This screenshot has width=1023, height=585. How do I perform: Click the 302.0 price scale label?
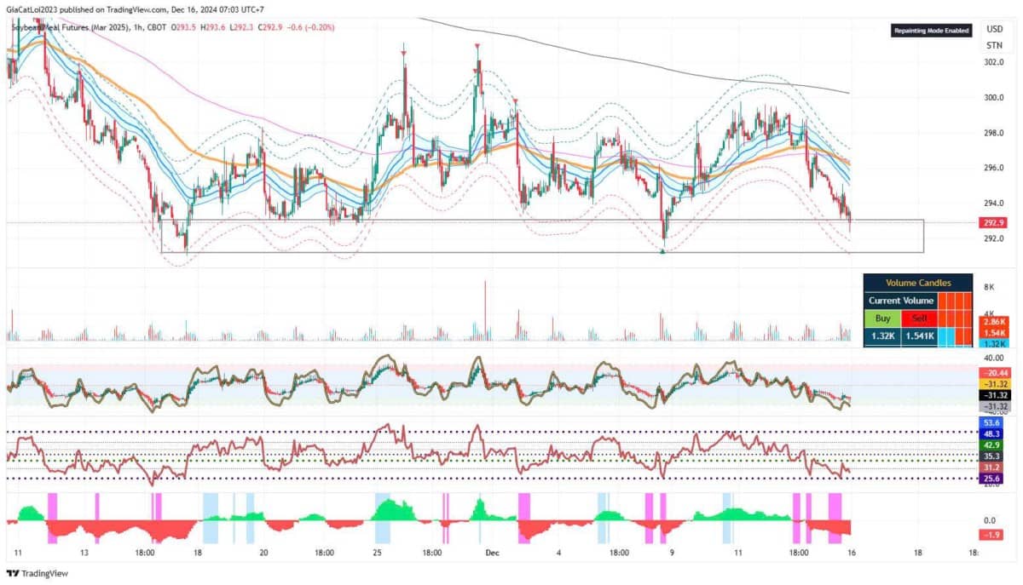(994, 62)
